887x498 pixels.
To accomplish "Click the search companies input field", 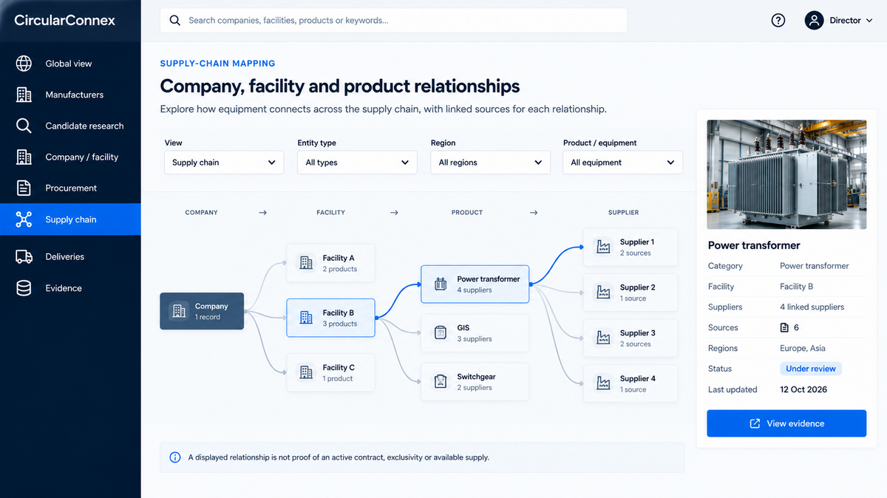I will tap(394, 21).
